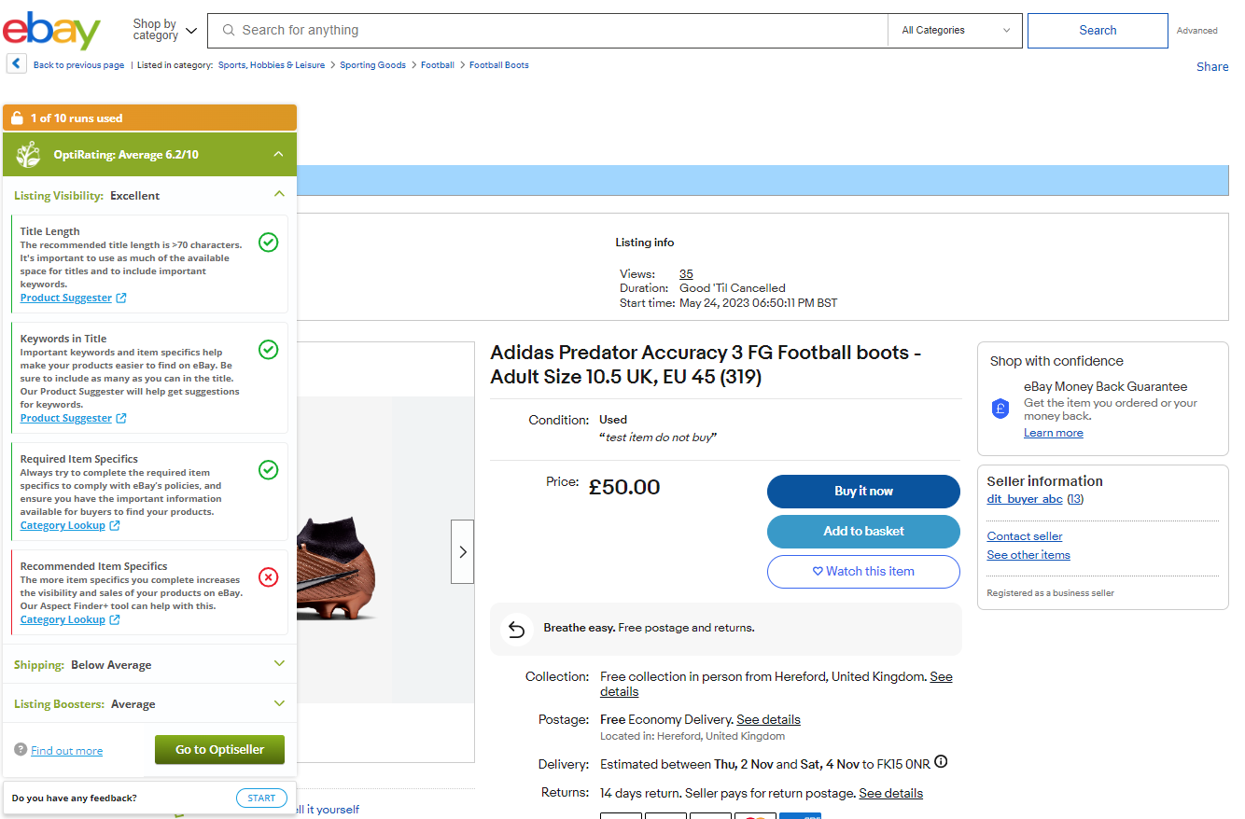Open See details for Returns
Screen dimensions: 1245x819
[890, 794]
